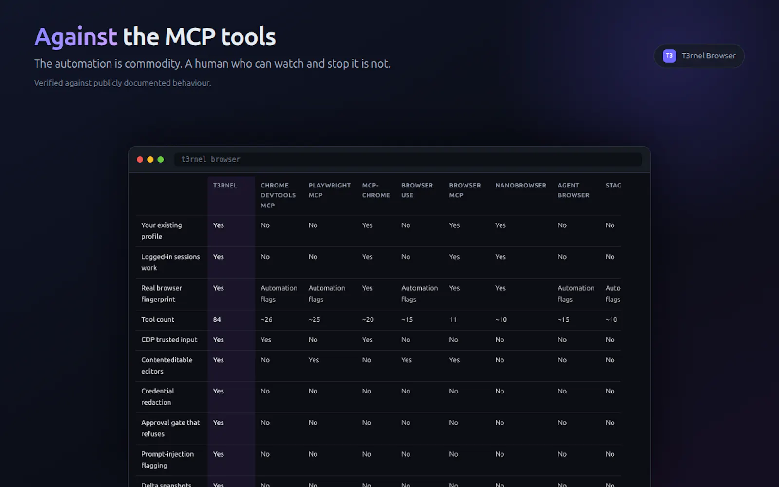Click Browser Use's "Automation flags" cell

tap(419, 294)
